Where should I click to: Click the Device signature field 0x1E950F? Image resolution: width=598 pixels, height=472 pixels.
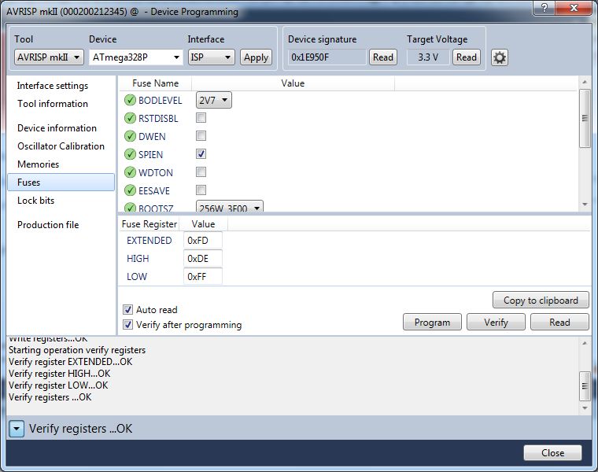(x=327, y=57)
